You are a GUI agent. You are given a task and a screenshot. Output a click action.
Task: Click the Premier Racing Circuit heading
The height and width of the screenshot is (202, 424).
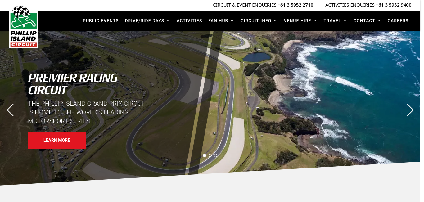click(x=73, y=84)
